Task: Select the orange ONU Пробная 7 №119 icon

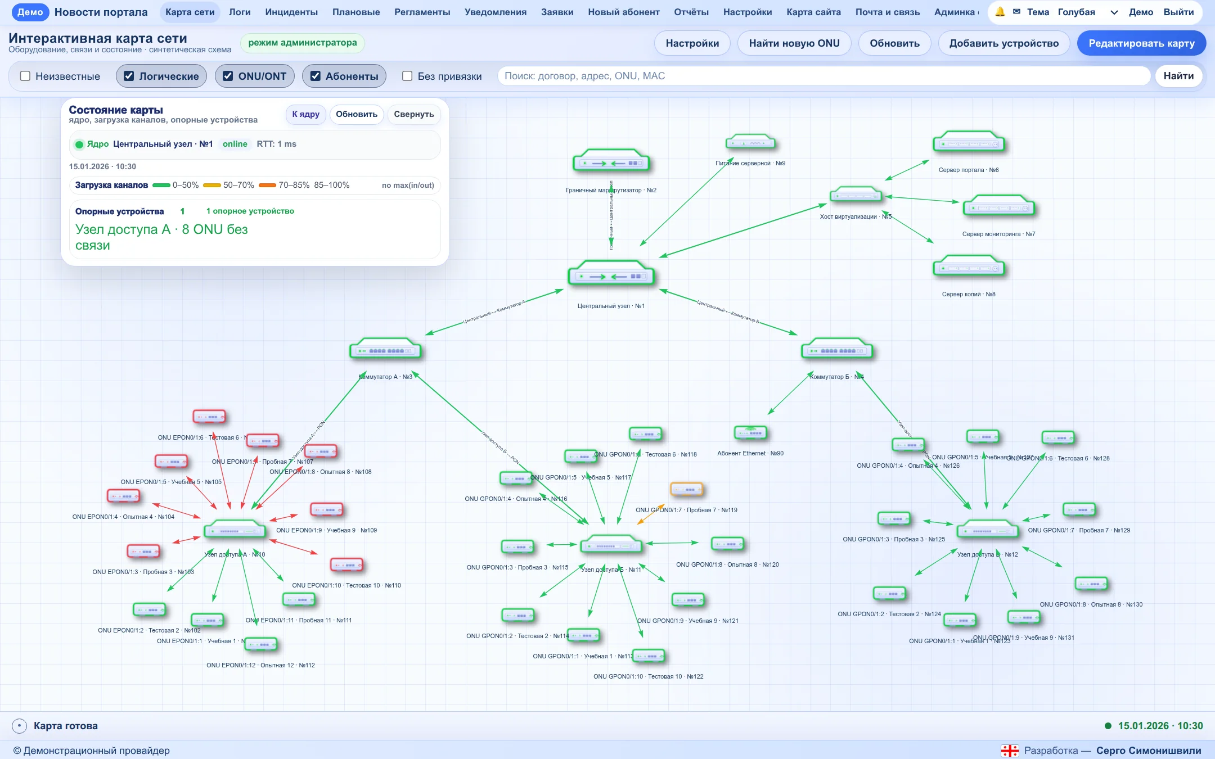Action: point(686,489)
